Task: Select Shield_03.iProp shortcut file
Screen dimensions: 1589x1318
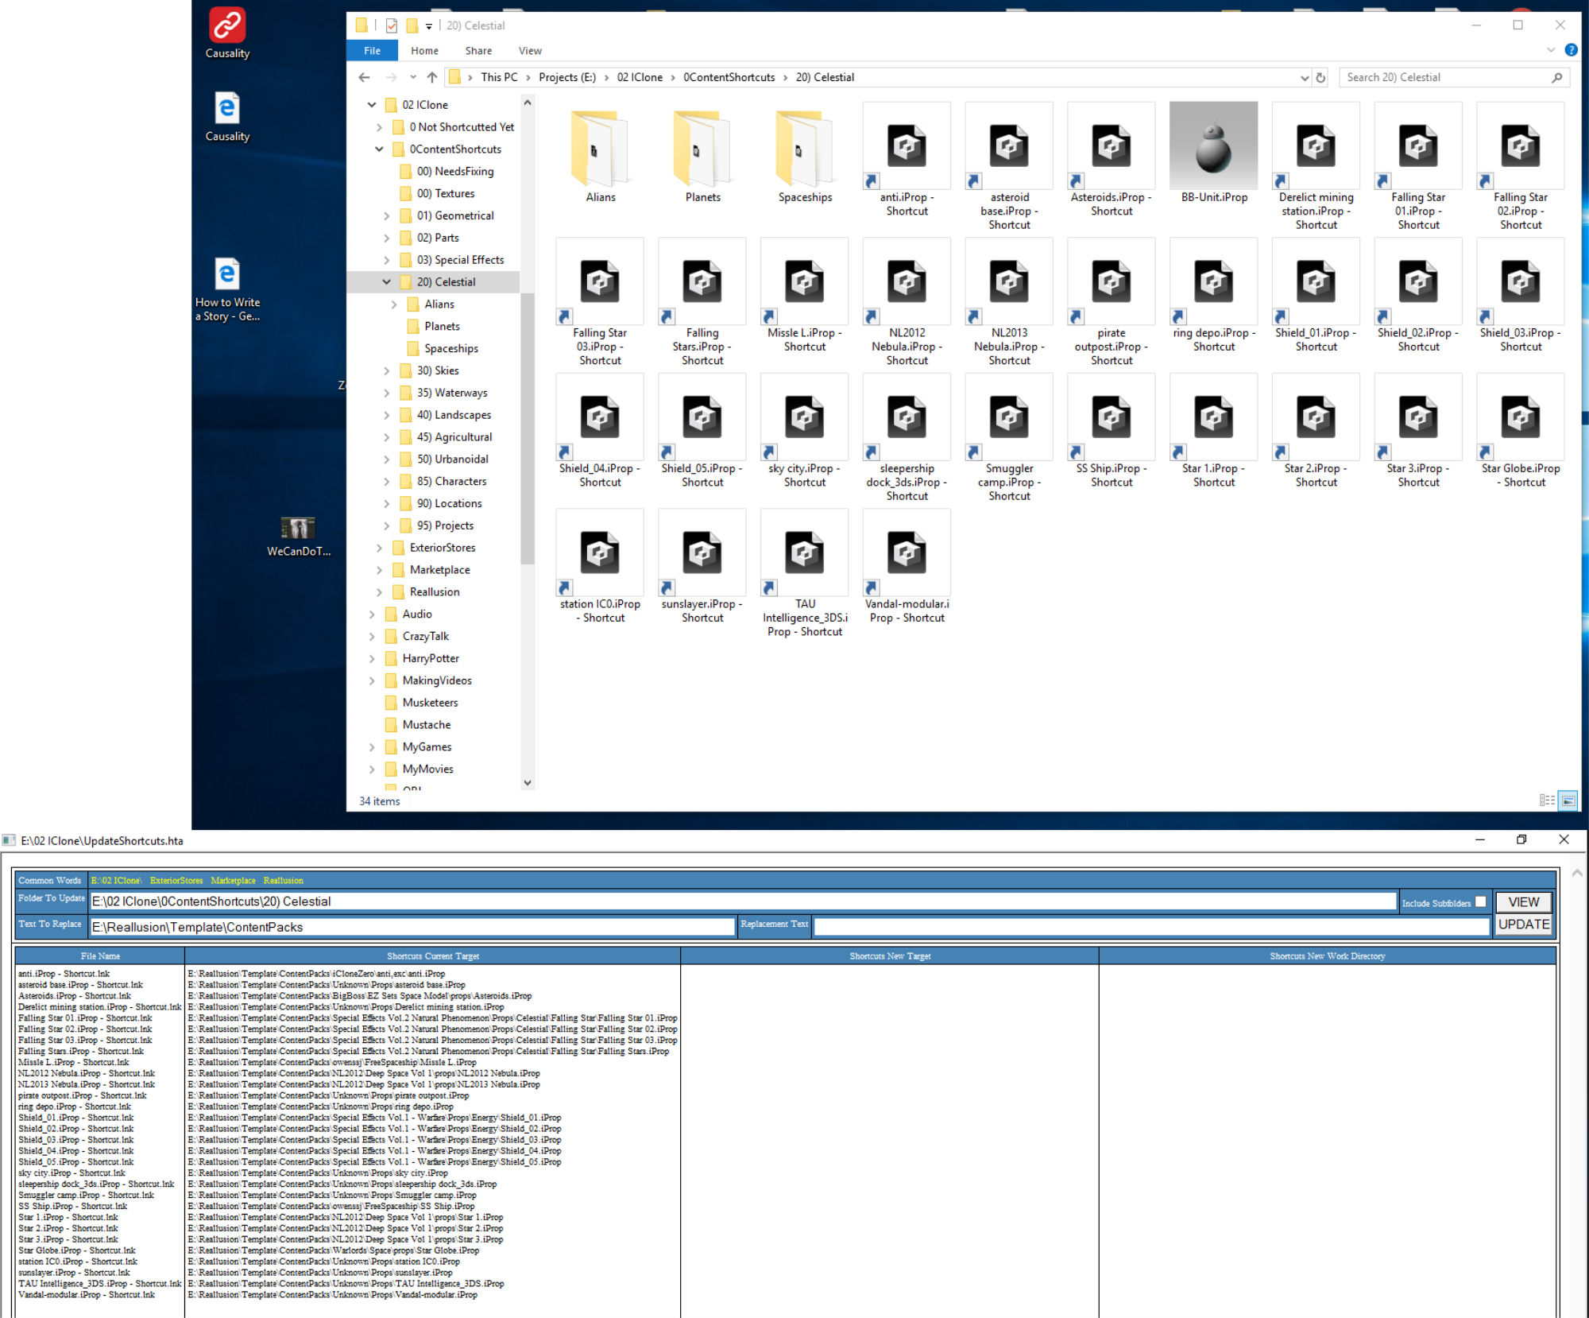Action: [x=1521, y=296]
